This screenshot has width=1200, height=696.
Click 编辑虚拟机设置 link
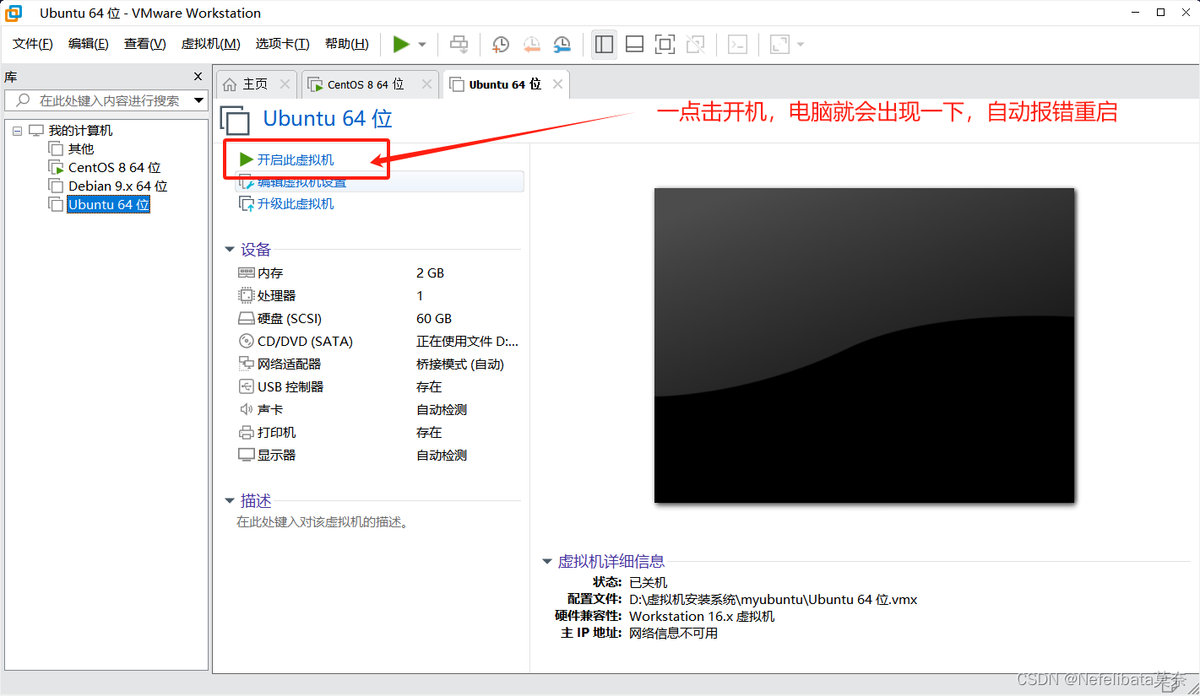point(301,181)
